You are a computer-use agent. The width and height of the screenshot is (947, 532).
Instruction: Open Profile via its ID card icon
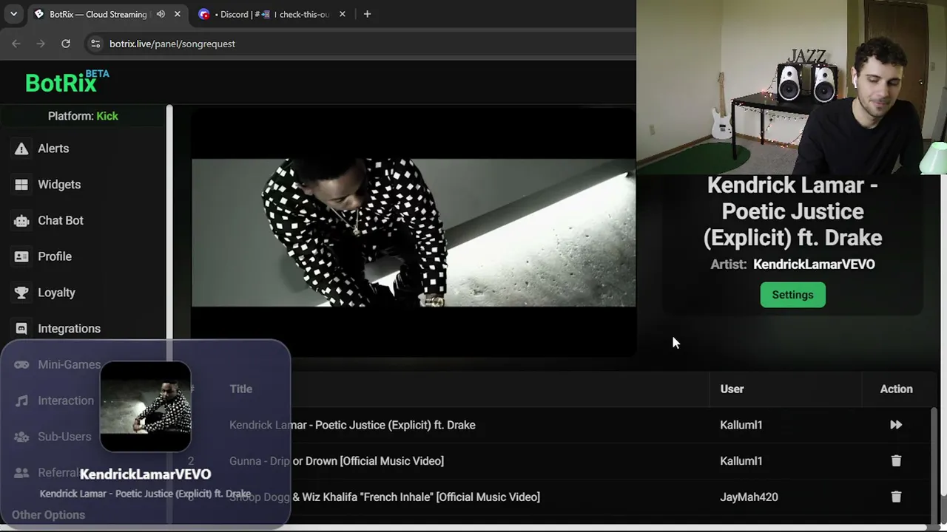click(21, 256)
